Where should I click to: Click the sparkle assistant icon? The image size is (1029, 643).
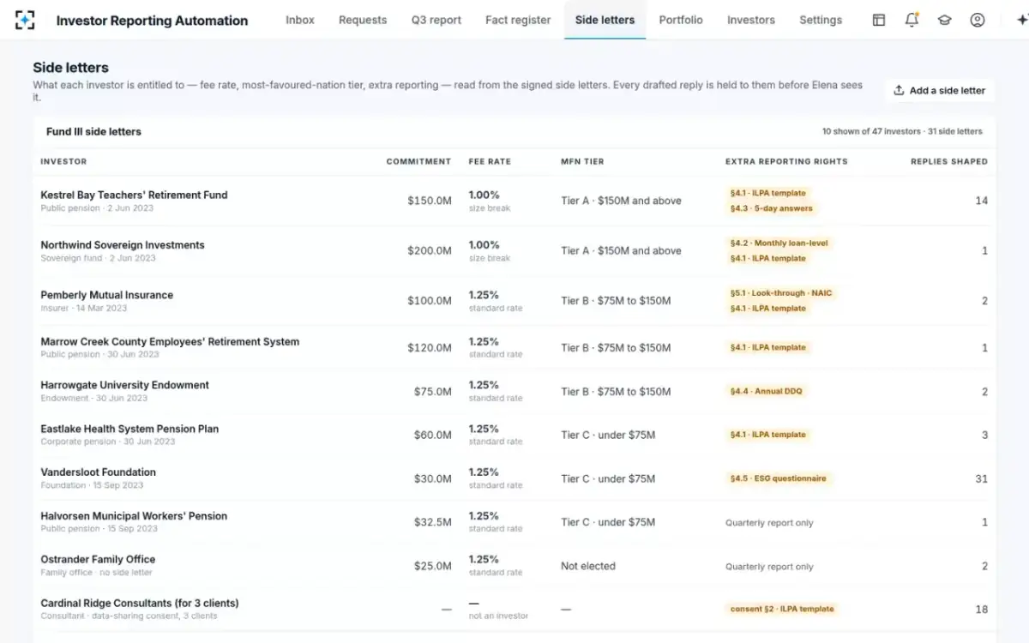tap(1020, 20)
